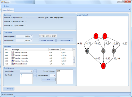
Task: Run the network test
Action: 49,80
